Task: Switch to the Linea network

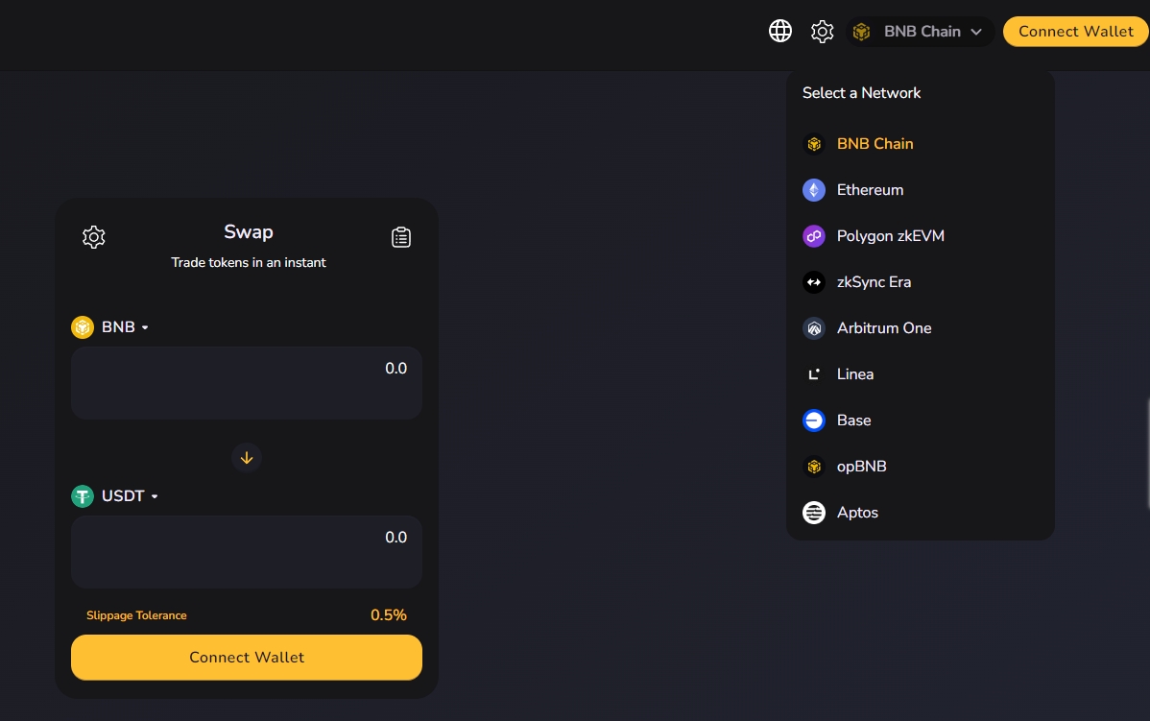Action: pyautogui.click(x=854, y=374)
